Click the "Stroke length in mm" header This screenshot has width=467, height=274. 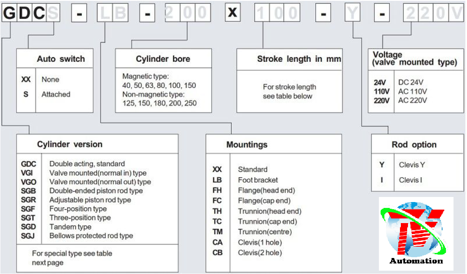coord(299,59)
